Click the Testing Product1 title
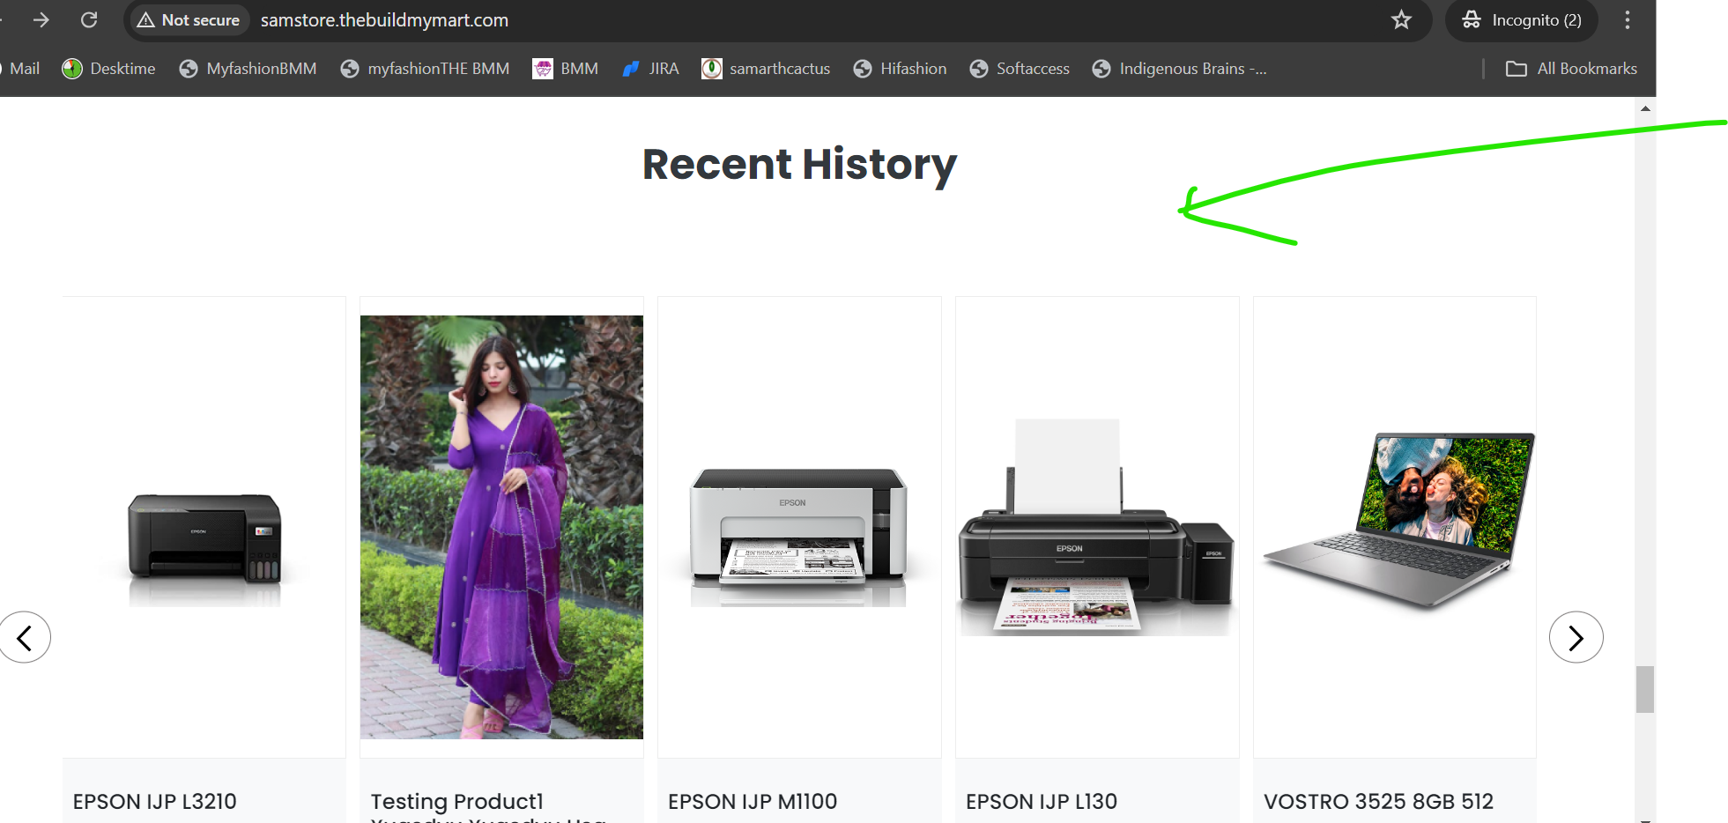The width and height of the screenshot is (1728, 823). pos(457,801)
